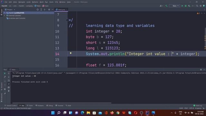Hide the Project tool window

click(52, 10)
